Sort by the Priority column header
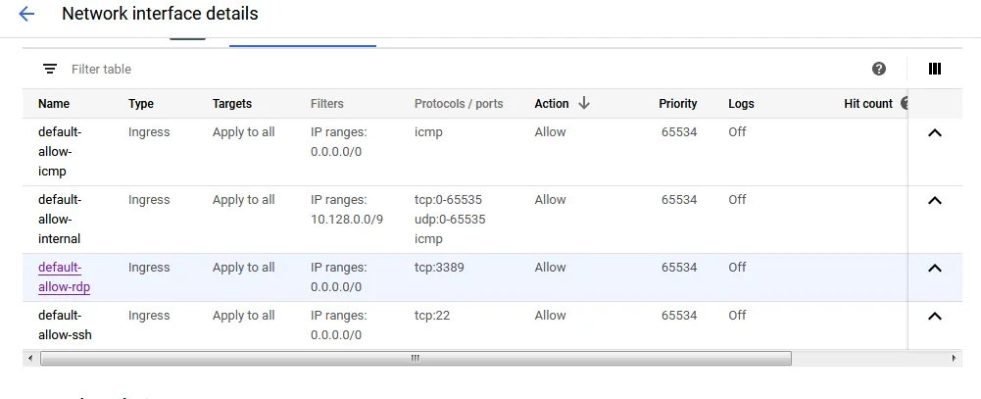 [x=677, y=103]
